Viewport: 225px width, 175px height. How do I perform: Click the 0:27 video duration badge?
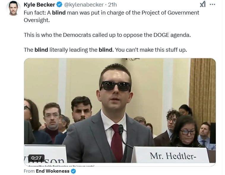click(37, 158)
